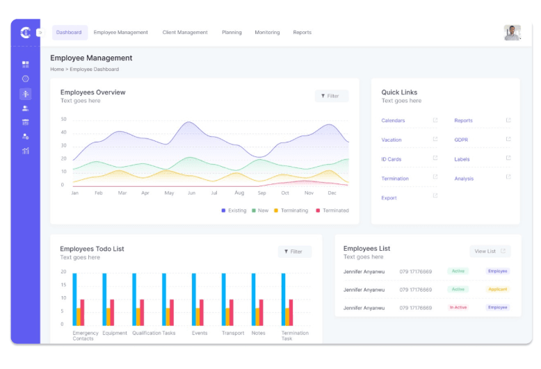Image resolution: width=541 pixels, height=369 pixels.
Task: Click Employee badge in the In Active row
Action: click(x=497, y=307)
